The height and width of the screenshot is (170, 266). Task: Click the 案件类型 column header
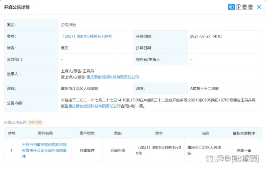click(x=87, y=133)
